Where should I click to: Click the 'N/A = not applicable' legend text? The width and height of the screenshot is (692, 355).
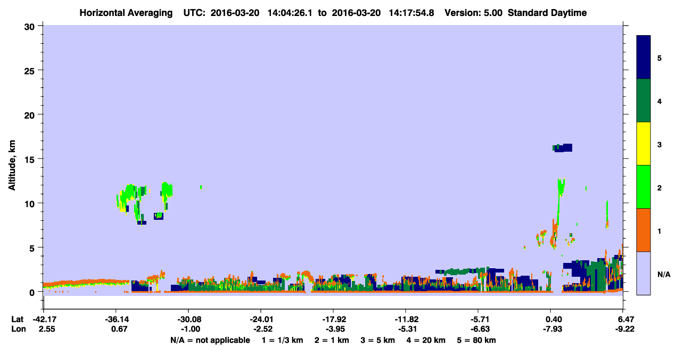pos(210,340)
